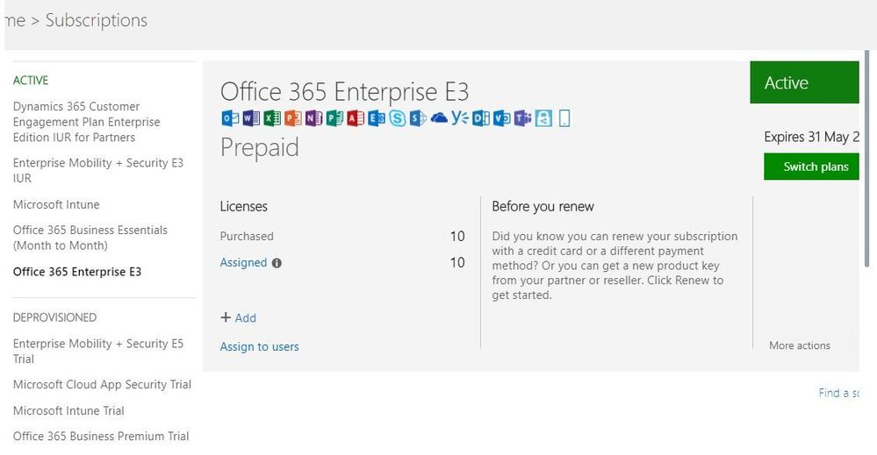Click the PowerPoint app icon
This screenshot has height=455, width=877.
coord(292,118)
